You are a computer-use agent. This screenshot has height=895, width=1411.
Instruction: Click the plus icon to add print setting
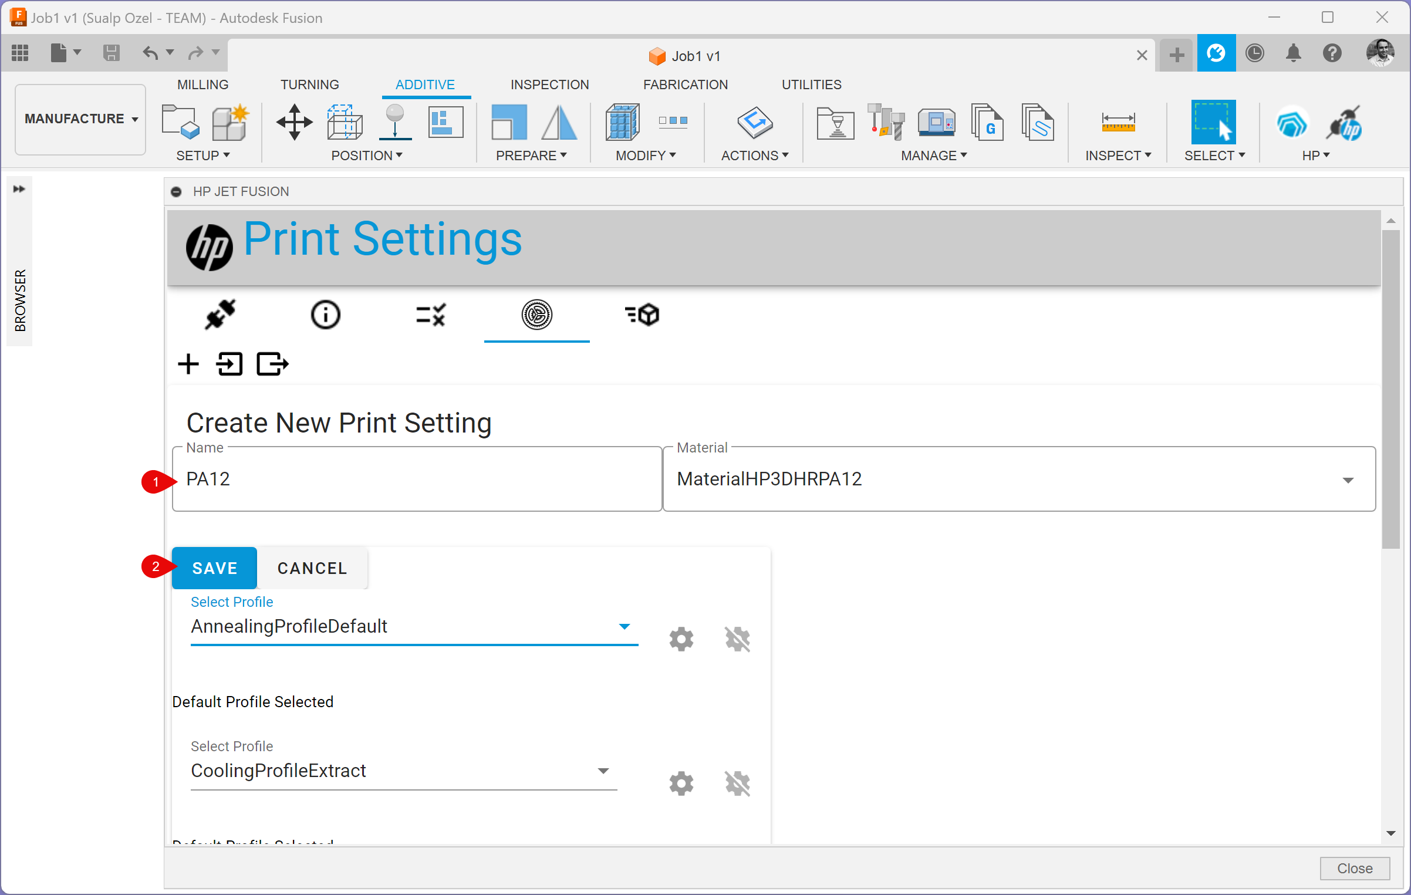pyautogui.click(x=188, y=364)
